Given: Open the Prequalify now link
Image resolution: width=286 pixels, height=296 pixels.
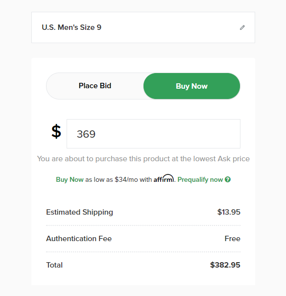Looking at the screenshot, I should point(200,179).
